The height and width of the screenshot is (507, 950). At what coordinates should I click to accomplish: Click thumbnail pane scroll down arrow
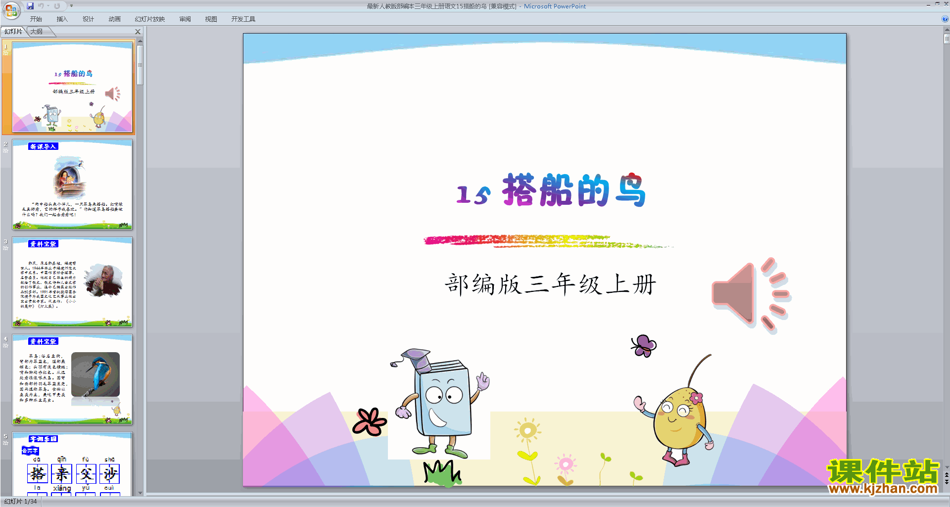click(x=140, y=493)
